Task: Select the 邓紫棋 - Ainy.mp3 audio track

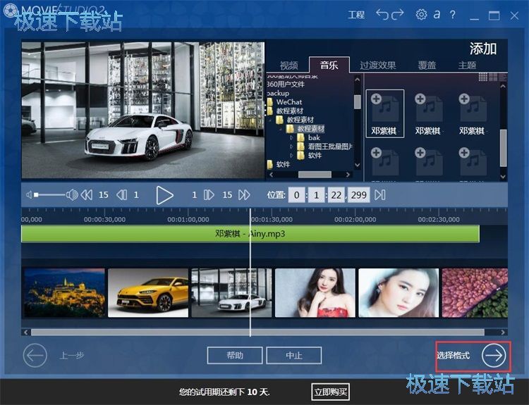Action: 250,234
